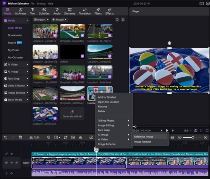Screen dimensions: 210x179
Task: Toggle checkmark on default black thumbnail
Action: pos(82,56)
